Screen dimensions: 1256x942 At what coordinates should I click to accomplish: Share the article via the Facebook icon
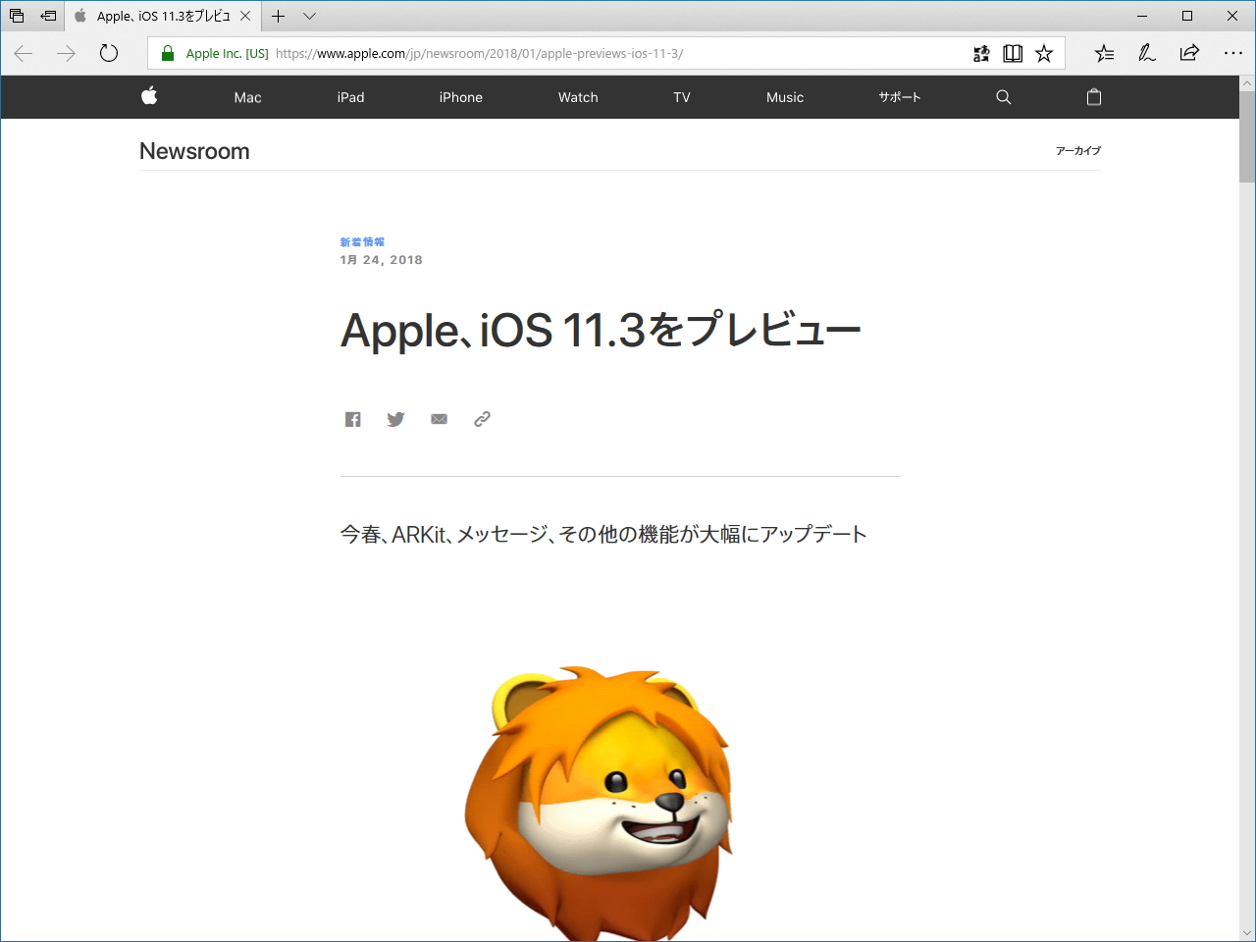(x=352, y=419)
